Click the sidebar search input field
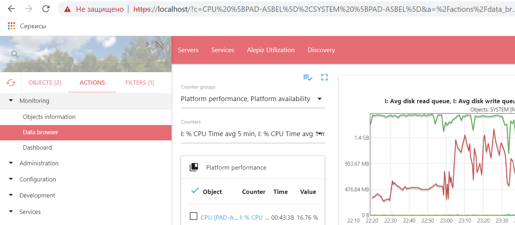 79,54
